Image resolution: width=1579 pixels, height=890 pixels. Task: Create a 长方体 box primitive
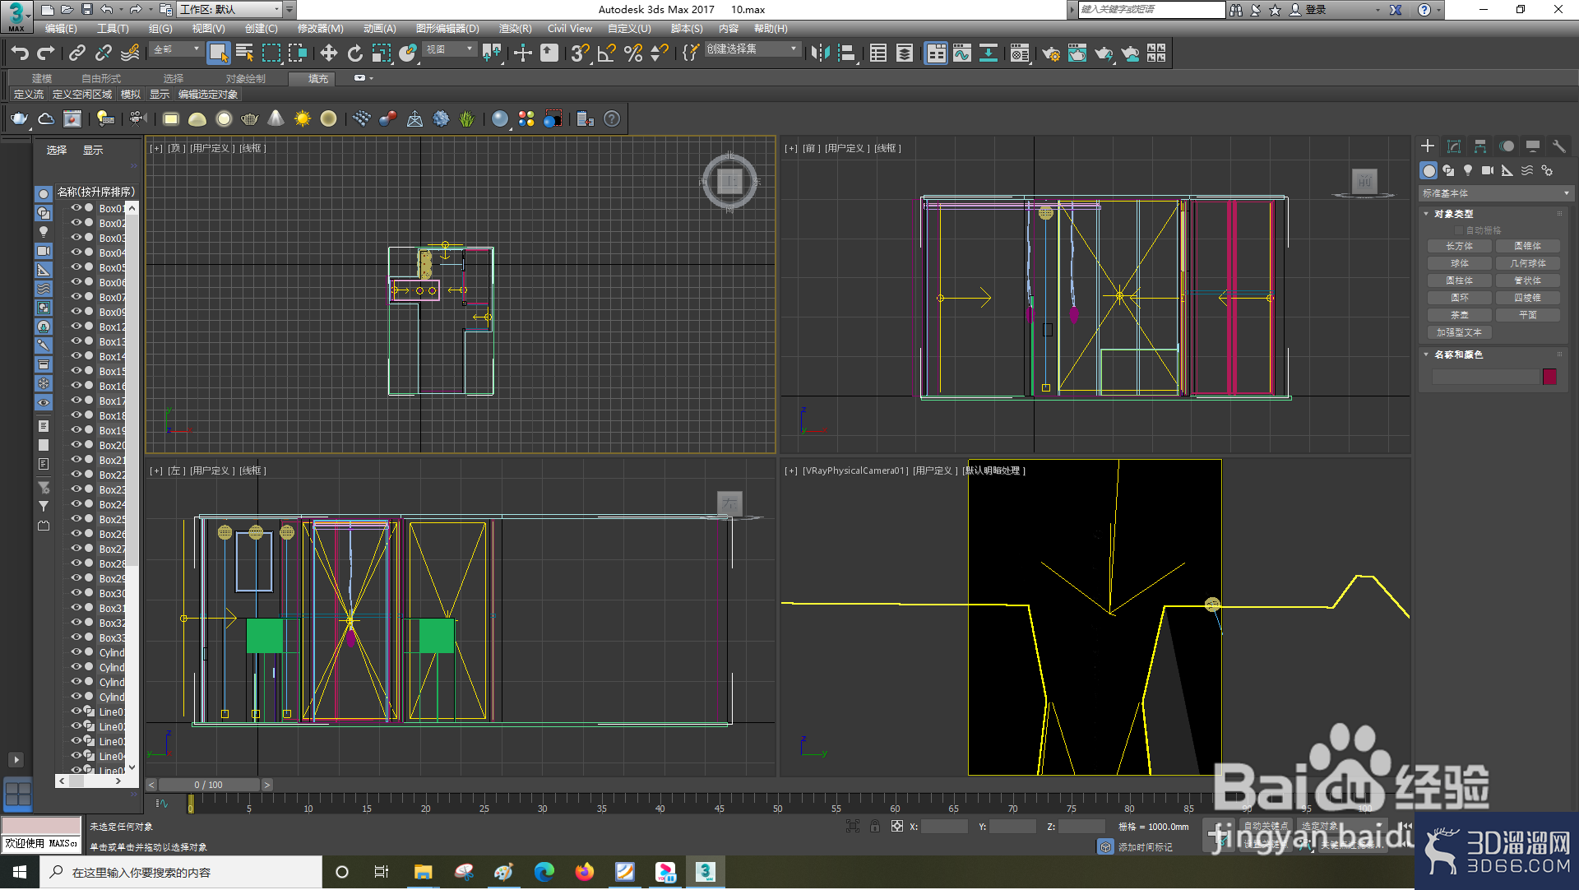pyautogui.click(x=1460, y=246)
